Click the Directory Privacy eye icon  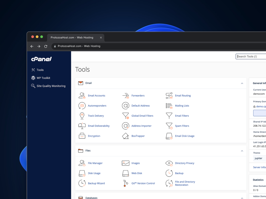coord(169,163)
